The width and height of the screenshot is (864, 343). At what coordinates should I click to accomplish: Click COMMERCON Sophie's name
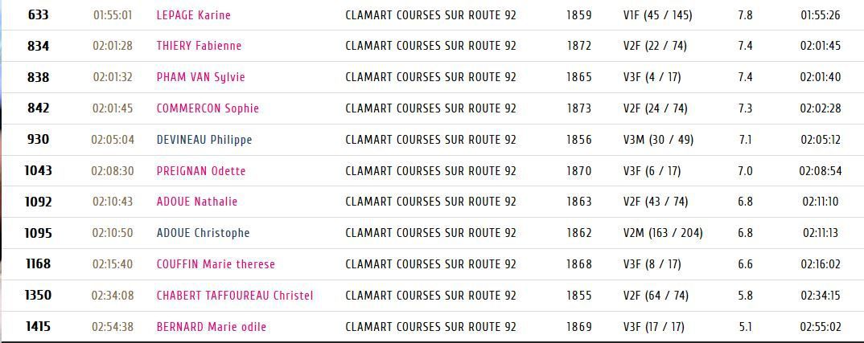coord(208,108)
